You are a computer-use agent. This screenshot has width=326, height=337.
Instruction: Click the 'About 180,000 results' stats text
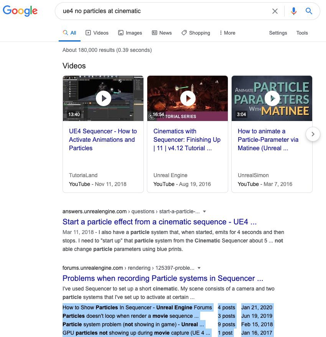click(x=107, y=50)
